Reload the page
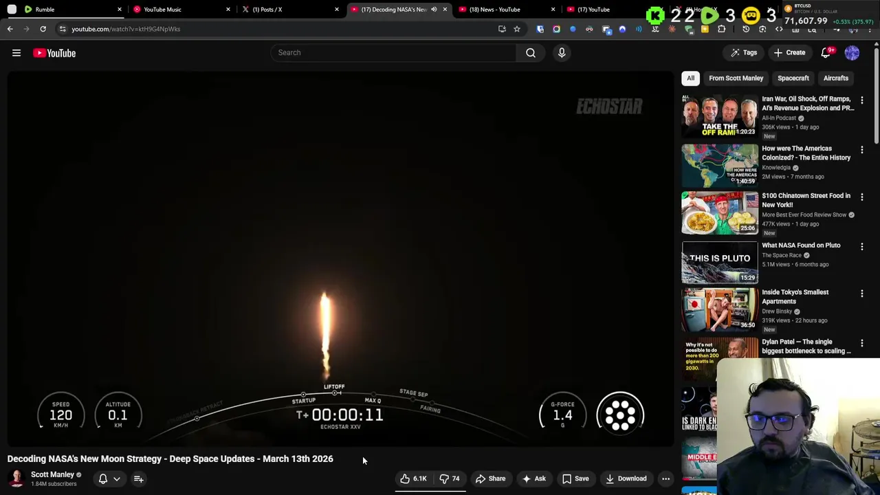880x495 pixels. click(43, 29)
